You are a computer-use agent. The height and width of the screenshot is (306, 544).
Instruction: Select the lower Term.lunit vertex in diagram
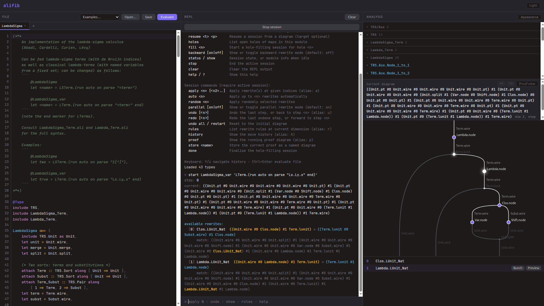(x=484, y=188)
